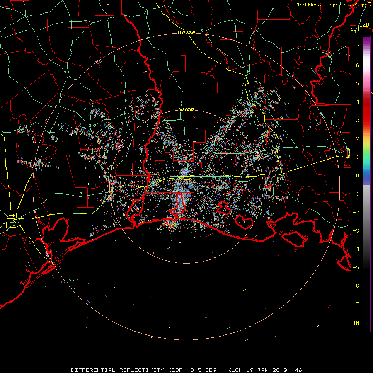Pick the "-4" label on the color scale
373x373 pixels.
[x=356, y=249]
